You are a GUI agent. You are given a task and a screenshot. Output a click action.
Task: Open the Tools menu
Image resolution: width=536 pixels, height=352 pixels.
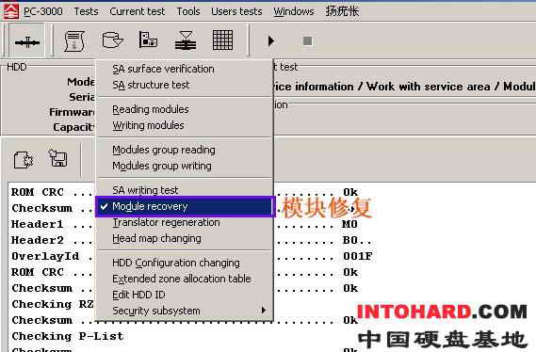tap(188, 11)
